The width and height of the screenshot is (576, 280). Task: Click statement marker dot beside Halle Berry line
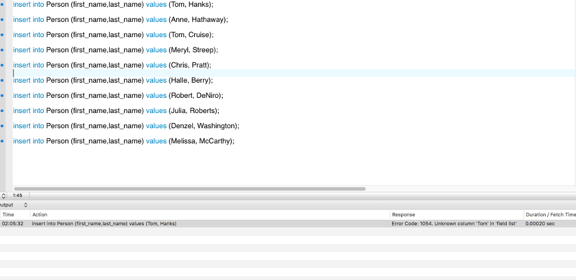pos(2,80)
